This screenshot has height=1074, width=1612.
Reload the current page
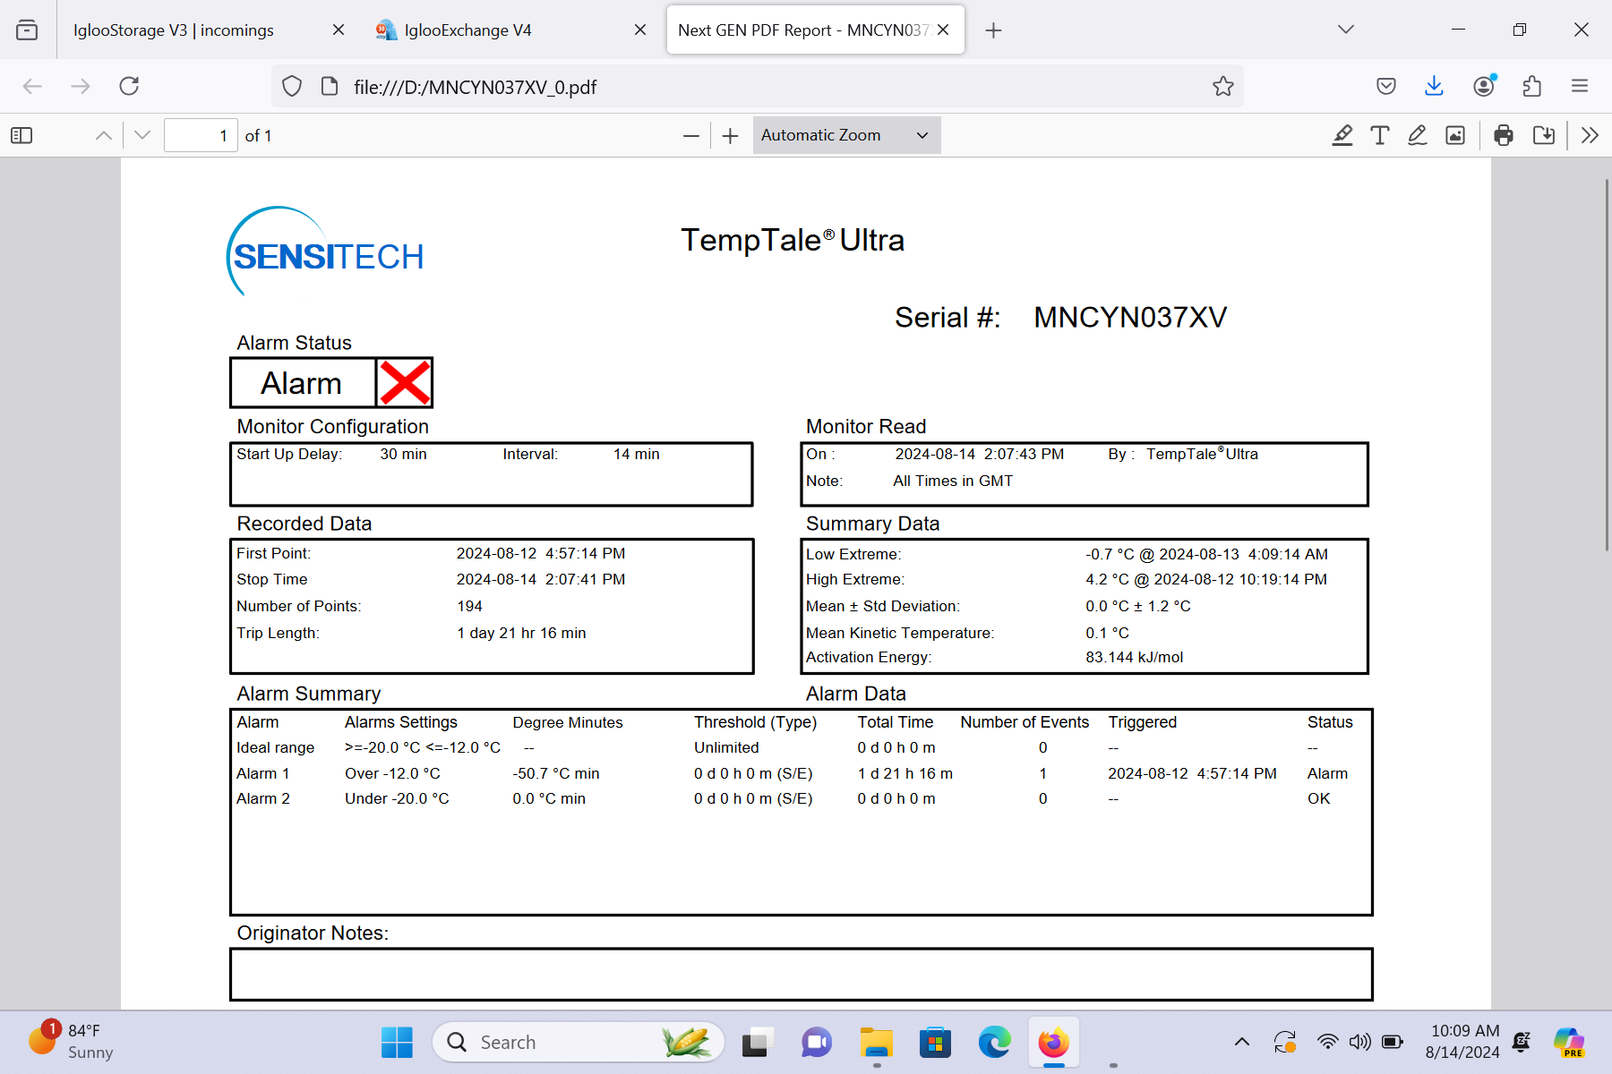pos(129,86)
